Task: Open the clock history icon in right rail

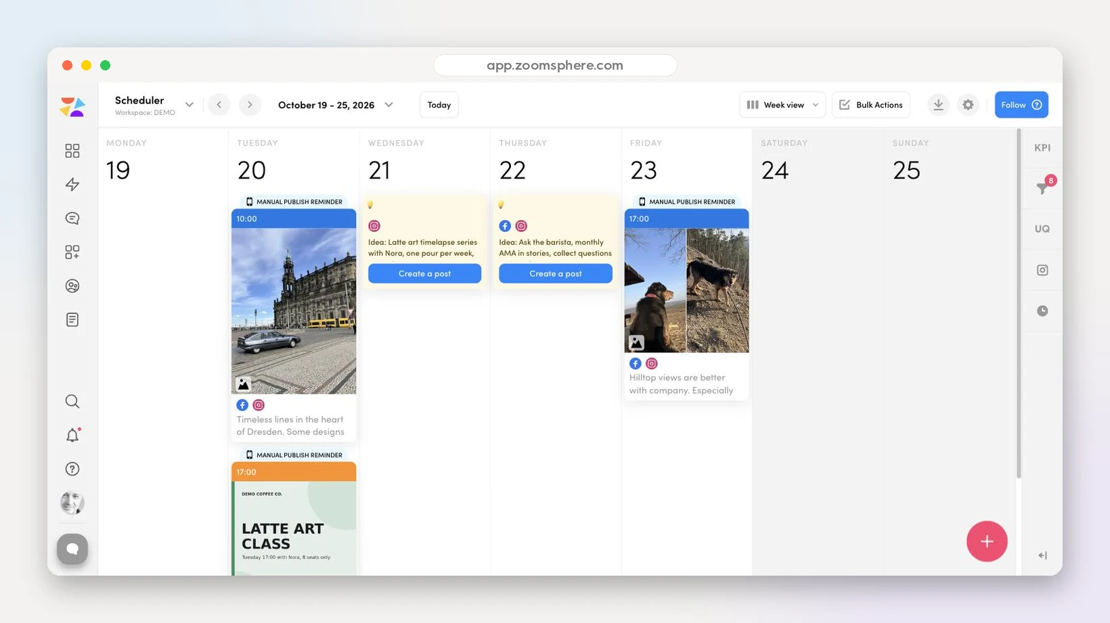Action: [1042, 311]
